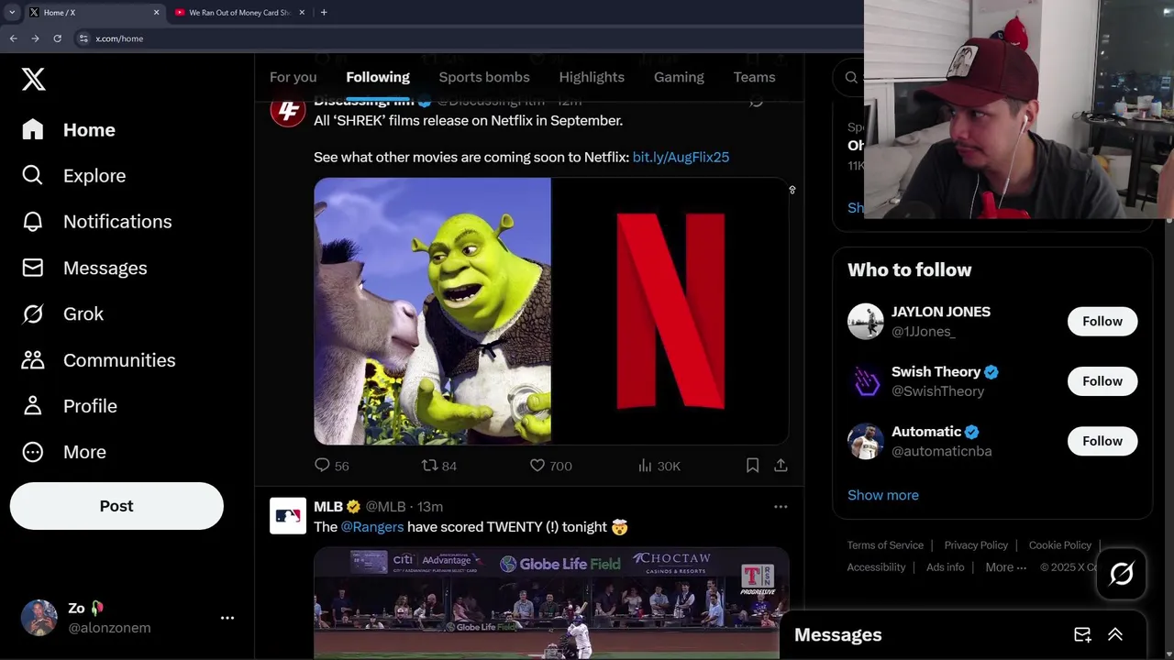Click the search magnifier icon
The height and width of the screenshot is (660, 1174).
tap(851, 78)
